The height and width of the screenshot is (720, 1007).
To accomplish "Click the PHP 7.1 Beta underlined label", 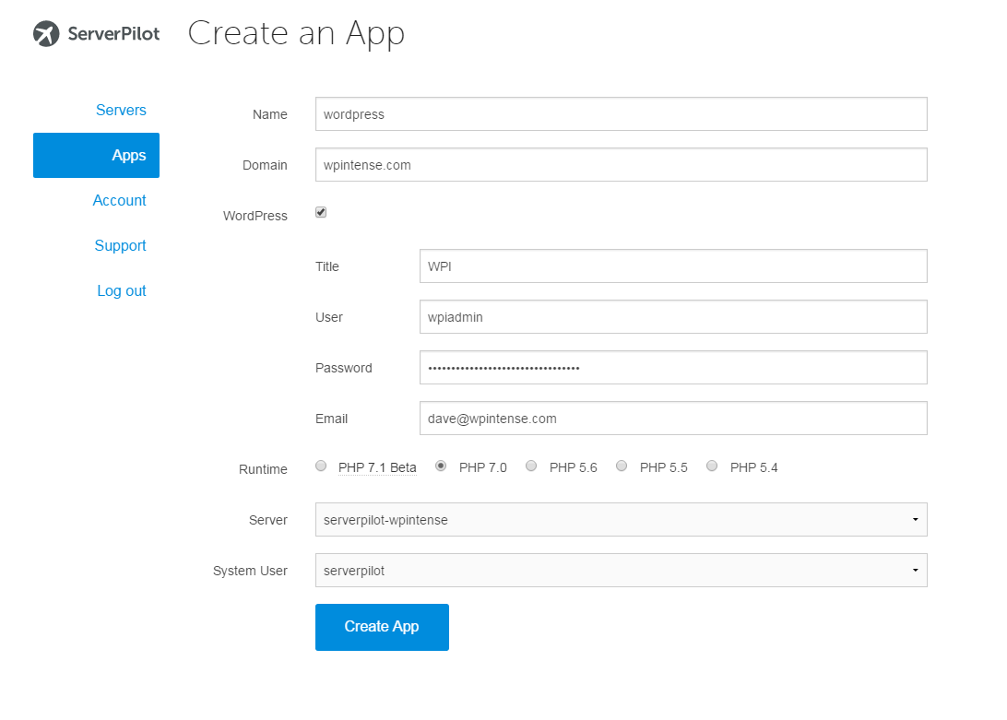I will (378, 467).
